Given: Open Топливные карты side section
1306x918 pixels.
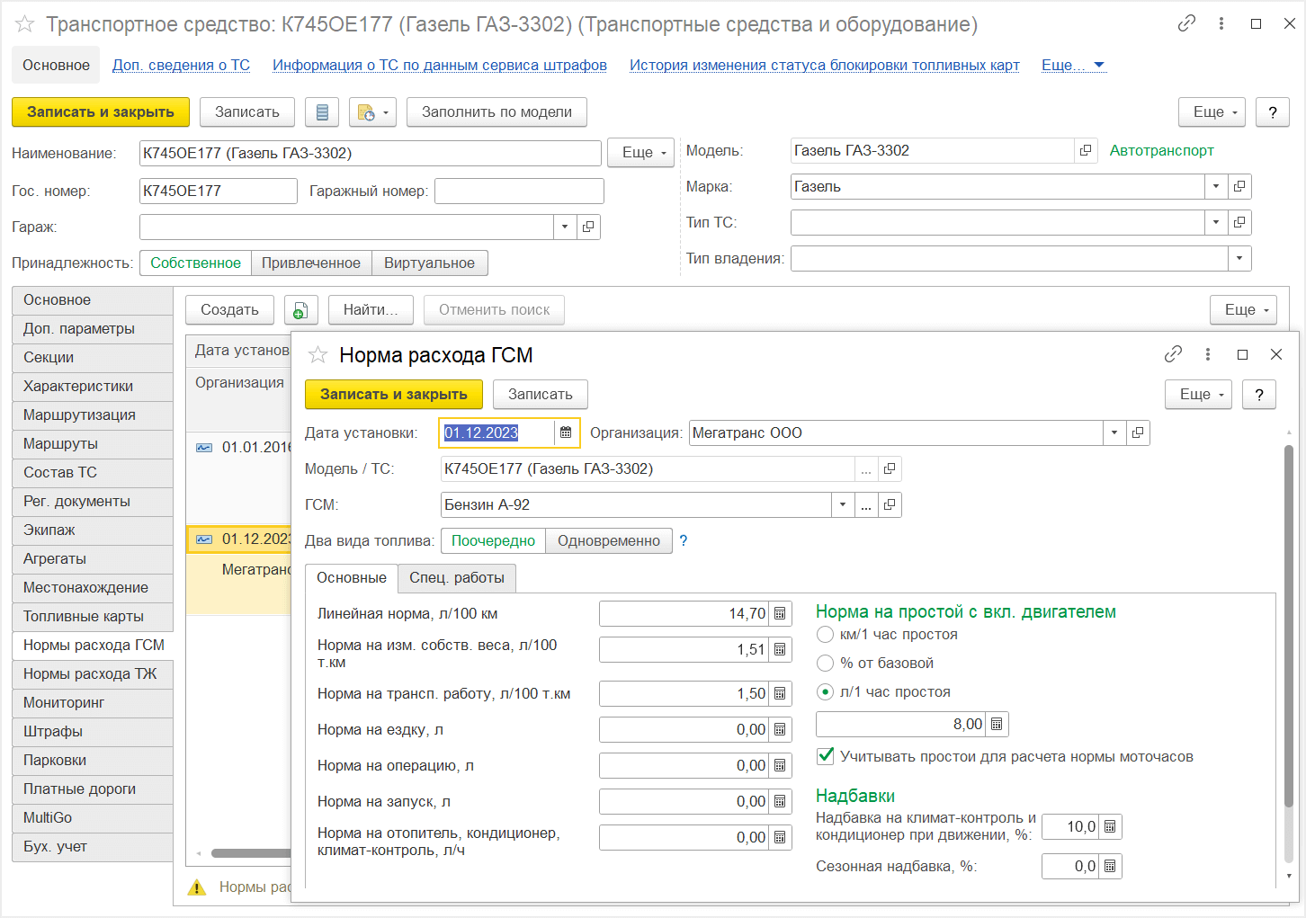Looking at the screenshot, I should pos(93,616).
